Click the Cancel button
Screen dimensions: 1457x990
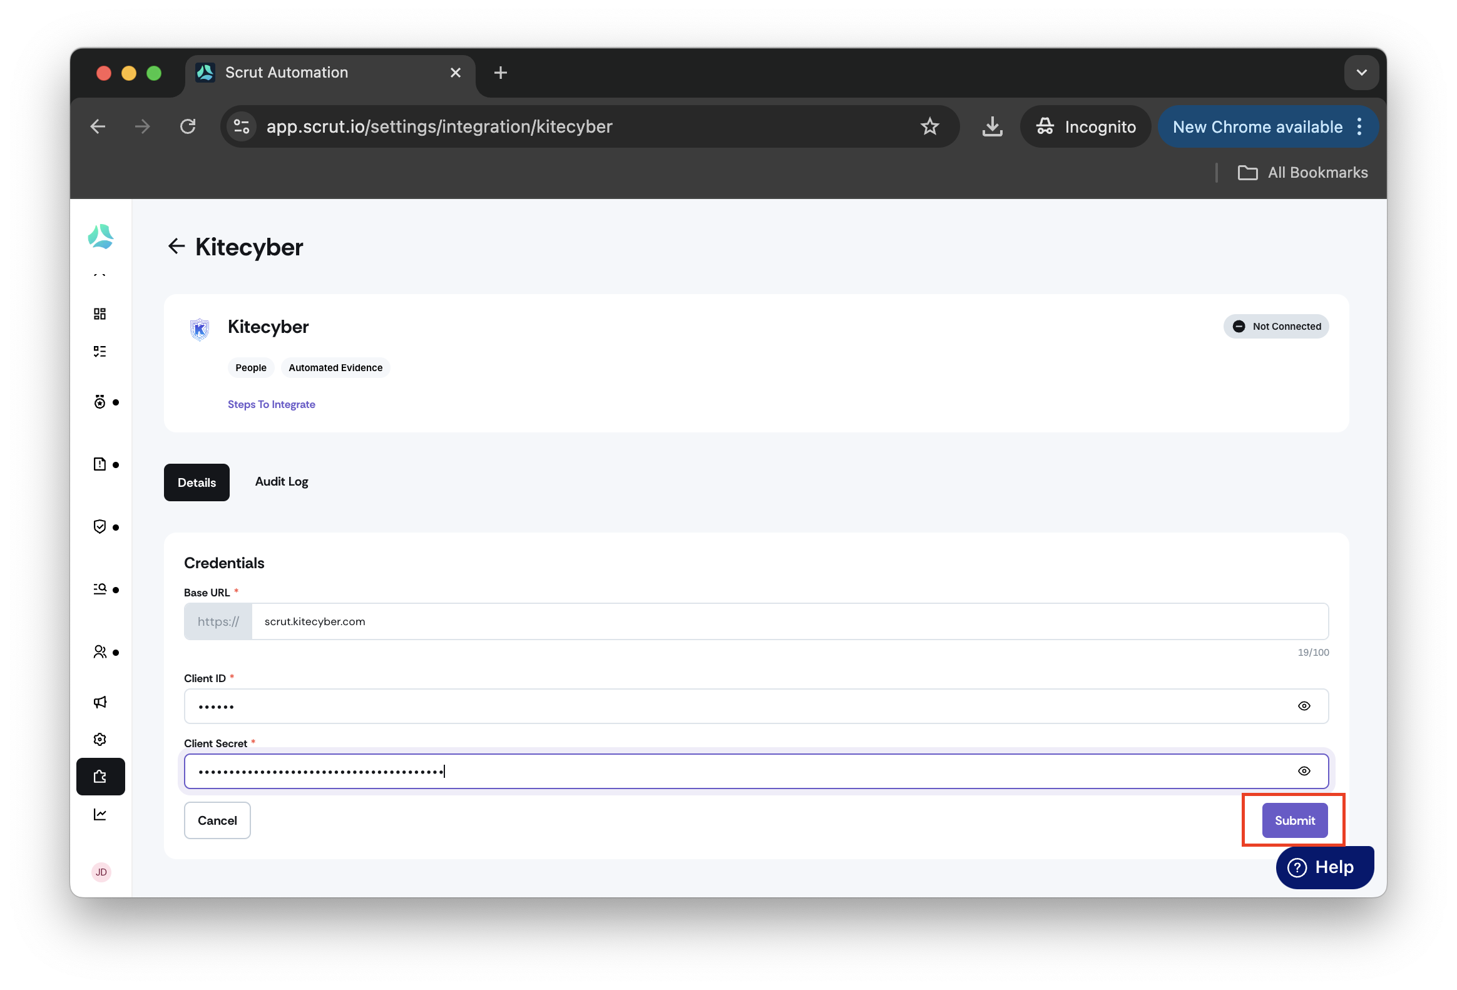pos(218,820)
